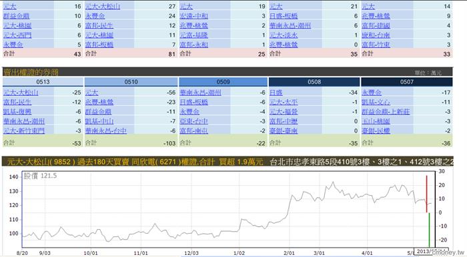Click the 元大-淡水 broker link

click(284, 35)
